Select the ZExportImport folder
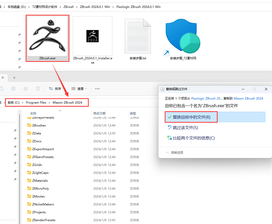Viewport: 272px width, 224px height. pyautogui.click(x=41, y=149)
